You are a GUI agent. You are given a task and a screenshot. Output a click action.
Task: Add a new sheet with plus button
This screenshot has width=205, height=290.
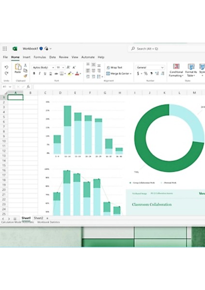pyautogui.click(x=47, y=218)
